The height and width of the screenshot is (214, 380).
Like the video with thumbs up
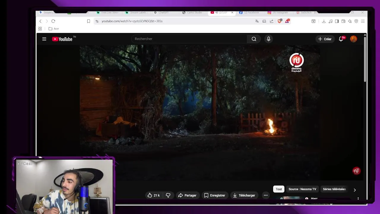coord(153,195)
